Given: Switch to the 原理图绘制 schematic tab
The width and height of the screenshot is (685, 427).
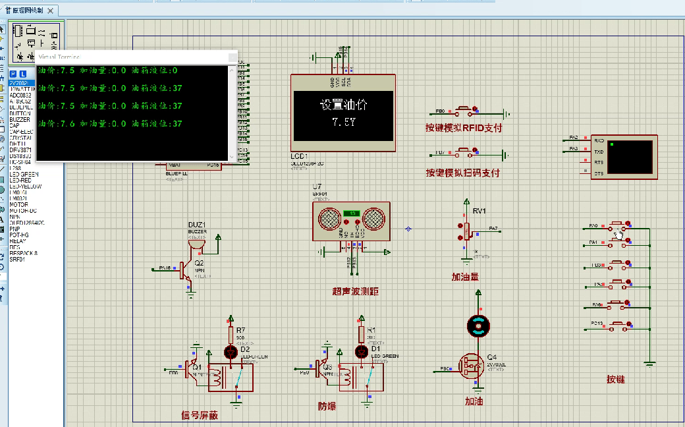Looking at the screenshot, I should [x=27, y=11].
